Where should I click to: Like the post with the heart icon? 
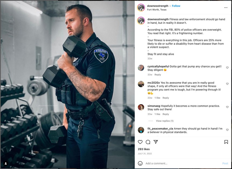click(x=140, y=142)
